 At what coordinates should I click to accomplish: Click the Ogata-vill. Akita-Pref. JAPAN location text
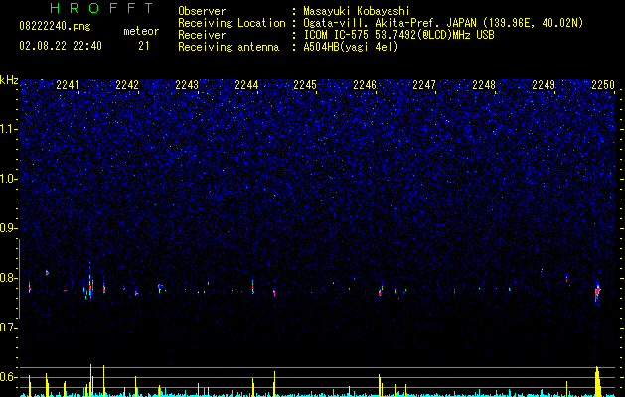pos(443,23)
